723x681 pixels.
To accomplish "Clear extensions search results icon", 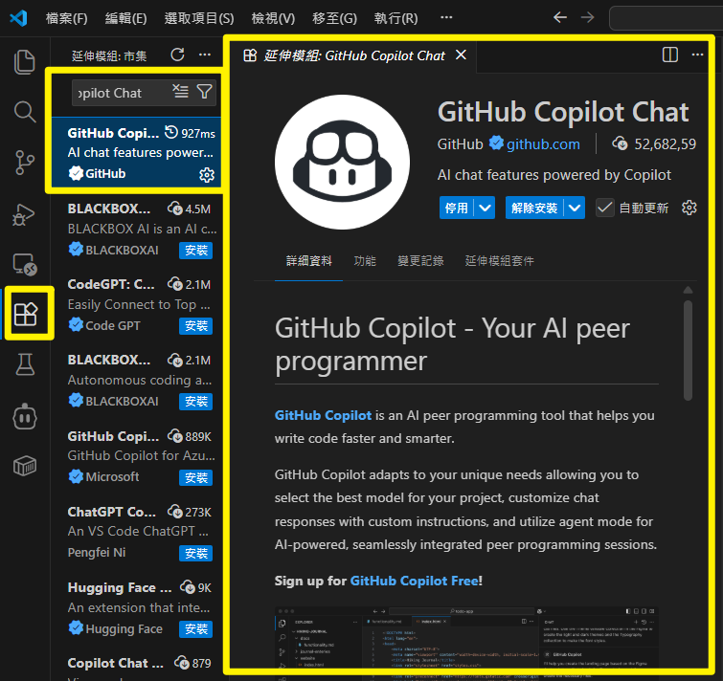I will click(180, 92).
